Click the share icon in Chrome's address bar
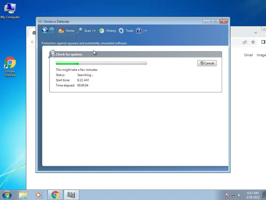 245,42
